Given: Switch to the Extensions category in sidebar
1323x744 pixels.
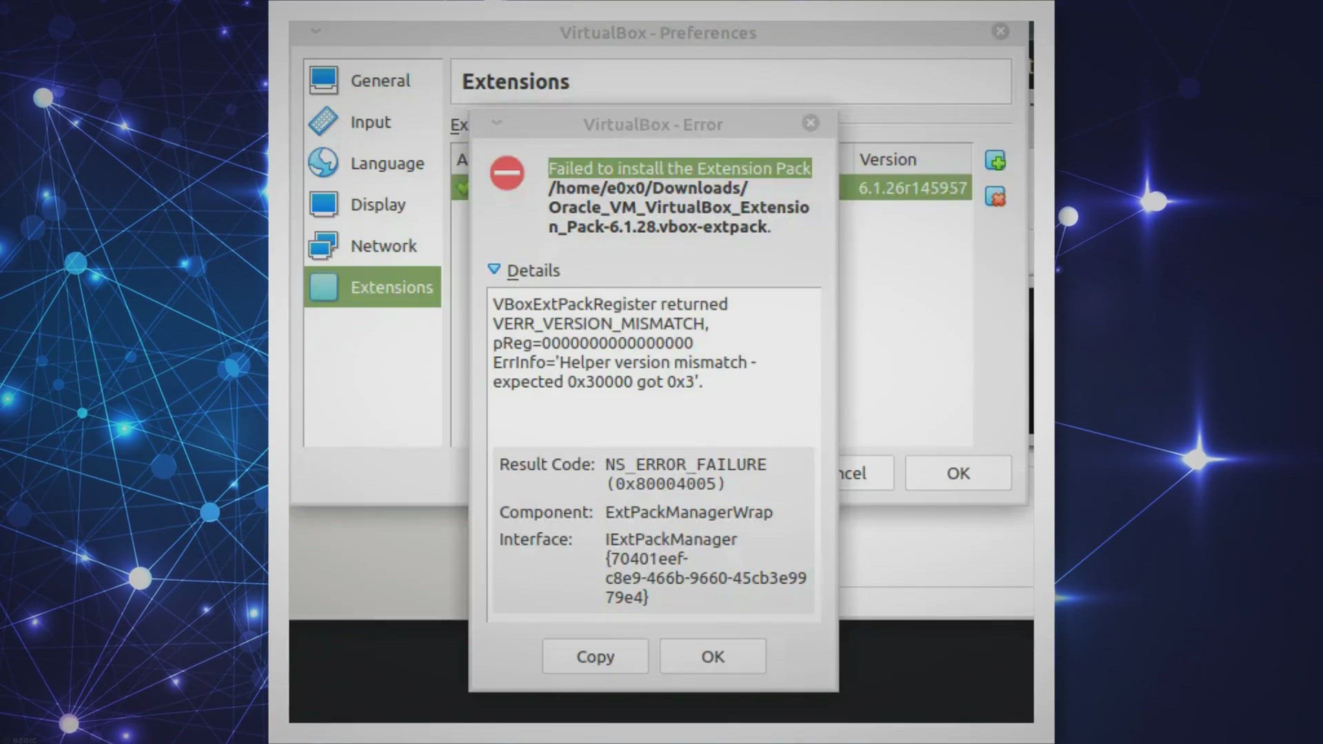Looking at the screenshot, I should pos(391,287).
